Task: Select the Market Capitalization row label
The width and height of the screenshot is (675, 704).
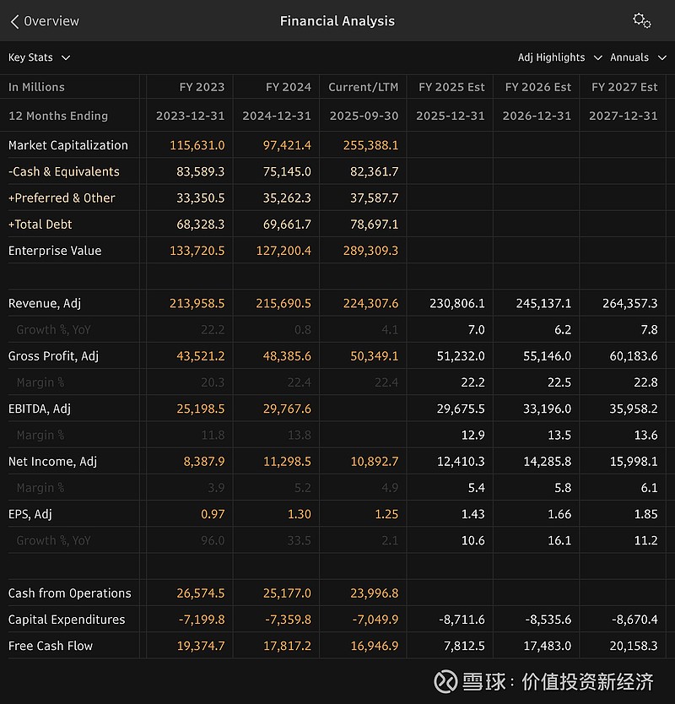Action: [x=68, y=145]
